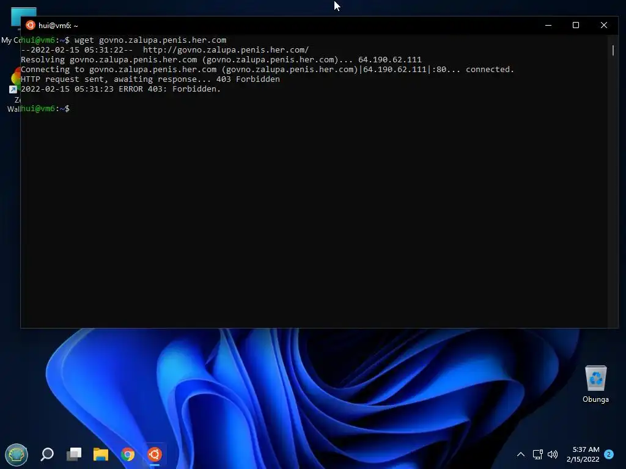Open Google Chrome from taskbar
Viewport: 626px width, 469px height.
click(128, 454)
